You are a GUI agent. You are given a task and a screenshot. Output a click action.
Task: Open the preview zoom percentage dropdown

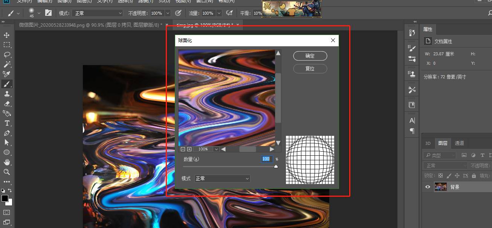pyautogui.click(x=216, y=149)
